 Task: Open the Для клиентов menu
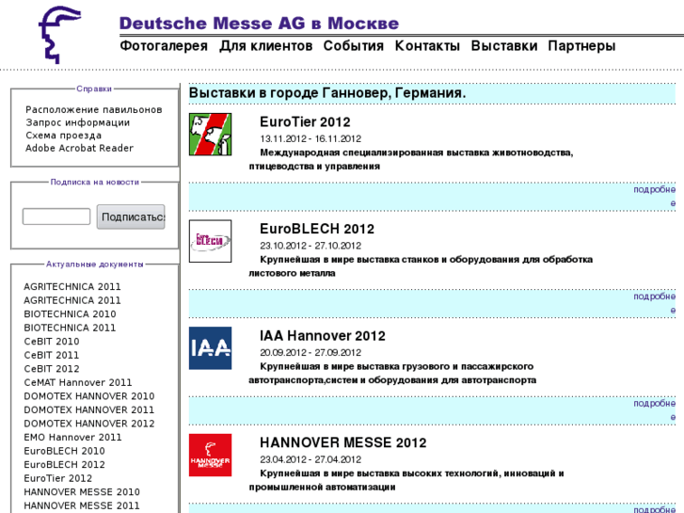266,46
